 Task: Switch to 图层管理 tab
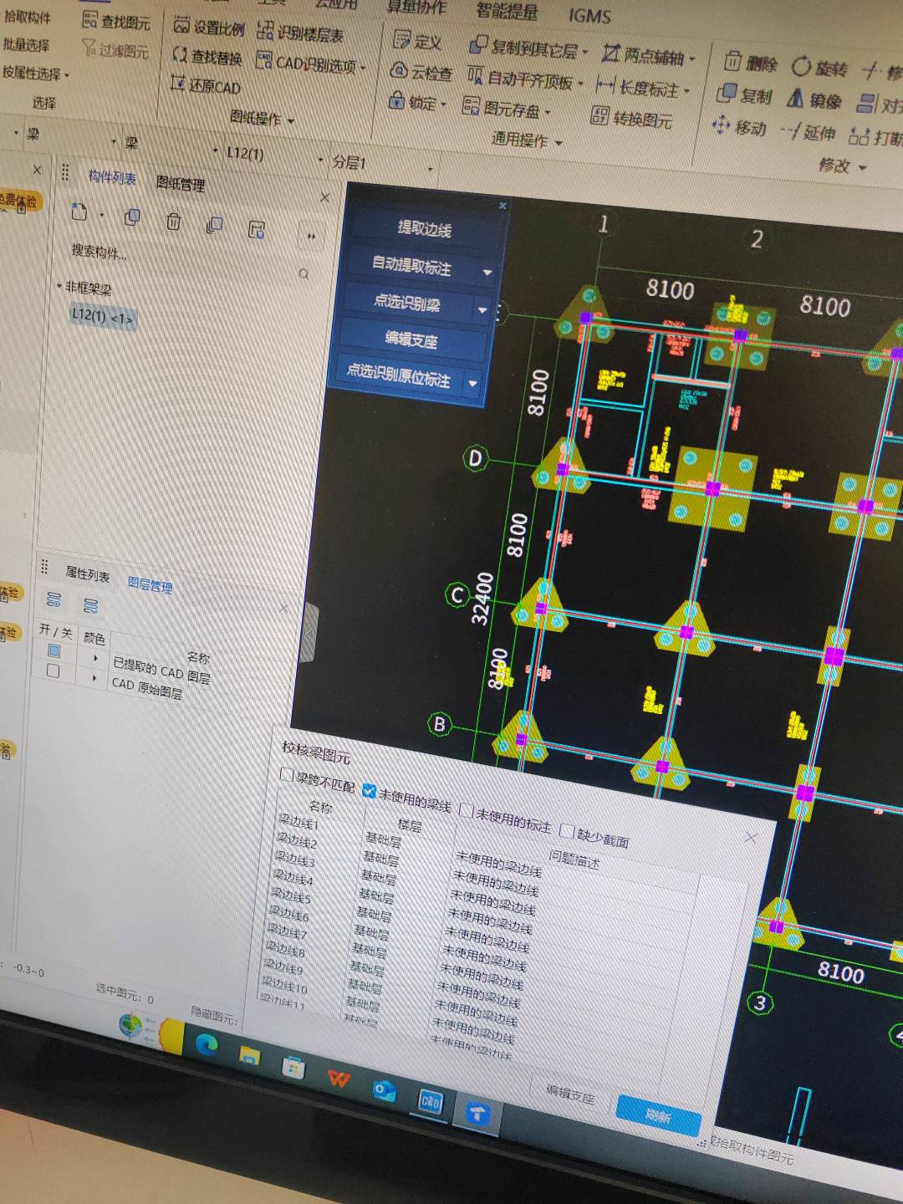pyautogui.click(x=150, y=584)
